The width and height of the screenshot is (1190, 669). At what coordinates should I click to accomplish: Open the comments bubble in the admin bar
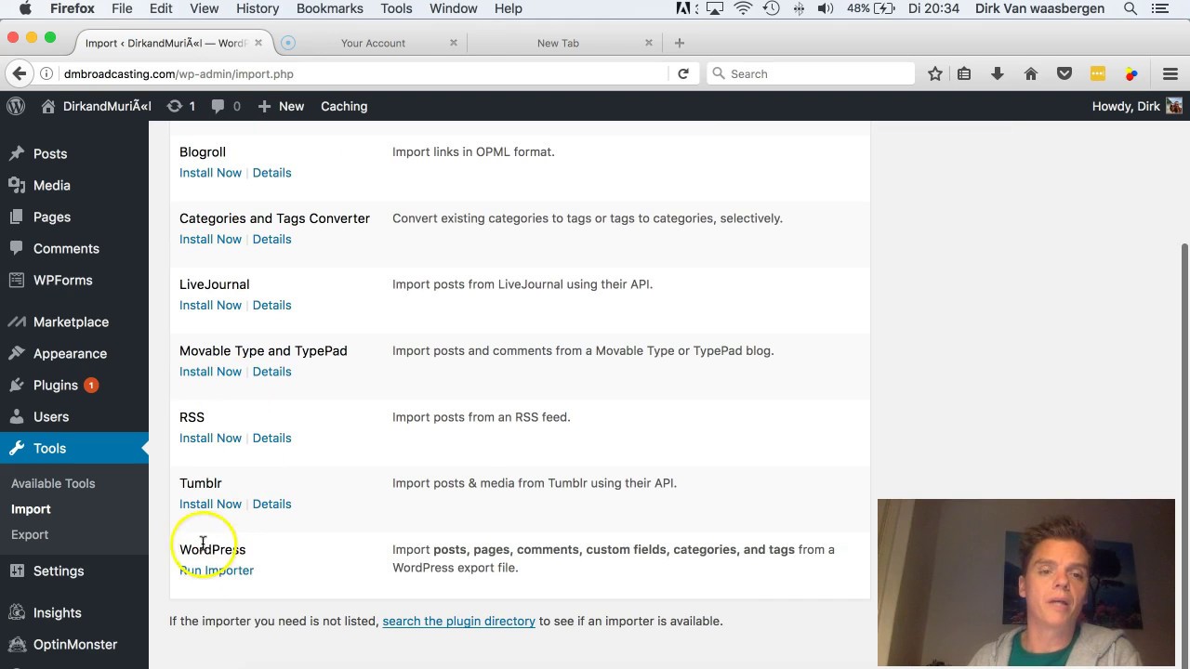pos(226,106)
